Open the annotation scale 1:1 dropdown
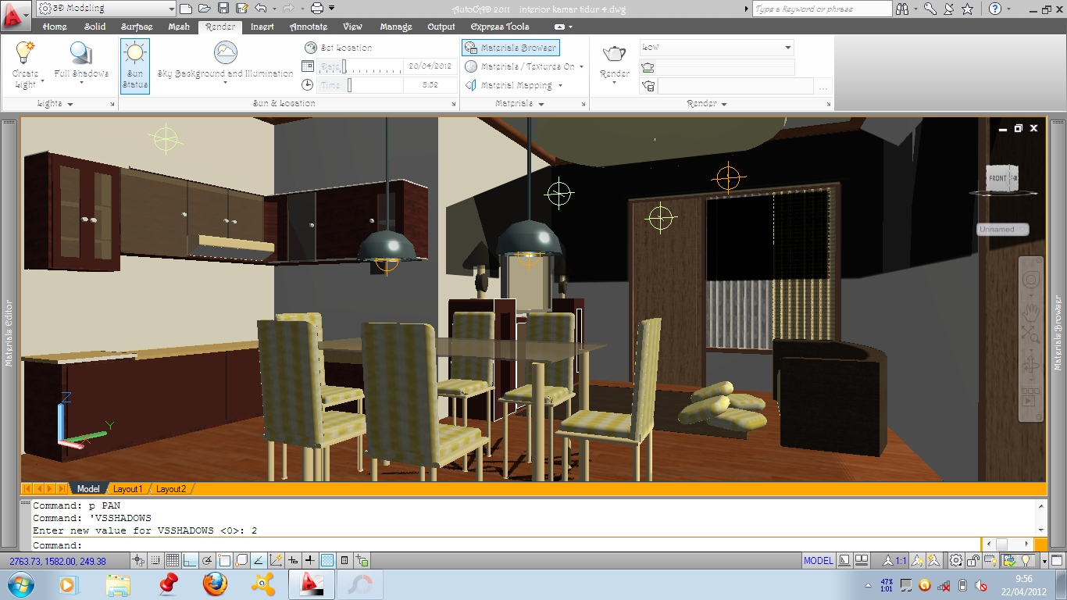 902,559
